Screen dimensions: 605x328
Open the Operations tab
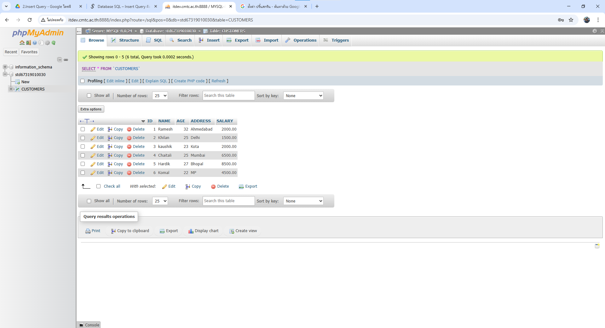[x=301, y=40]
